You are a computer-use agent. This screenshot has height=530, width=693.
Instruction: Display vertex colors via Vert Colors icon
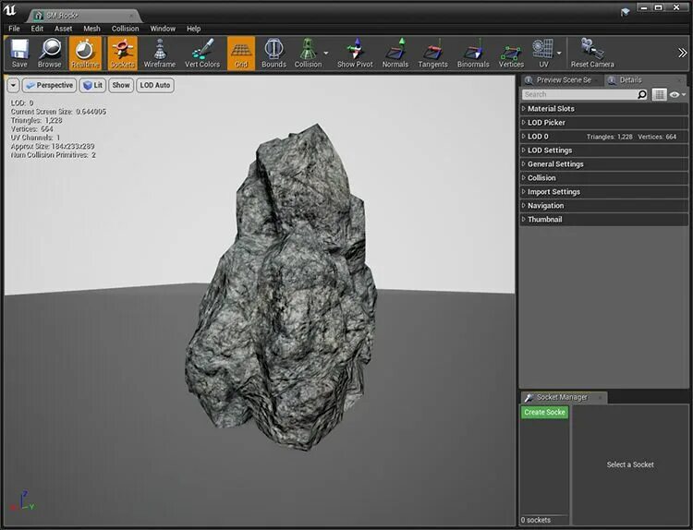[202, 52]
